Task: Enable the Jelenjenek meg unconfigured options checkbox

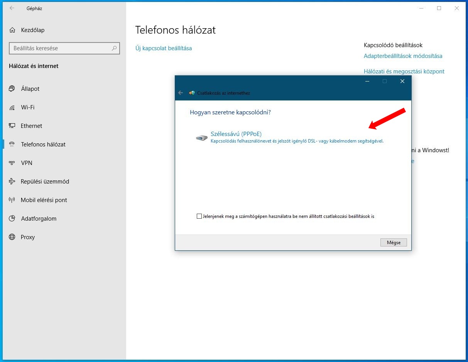Action: coord(199,216)
